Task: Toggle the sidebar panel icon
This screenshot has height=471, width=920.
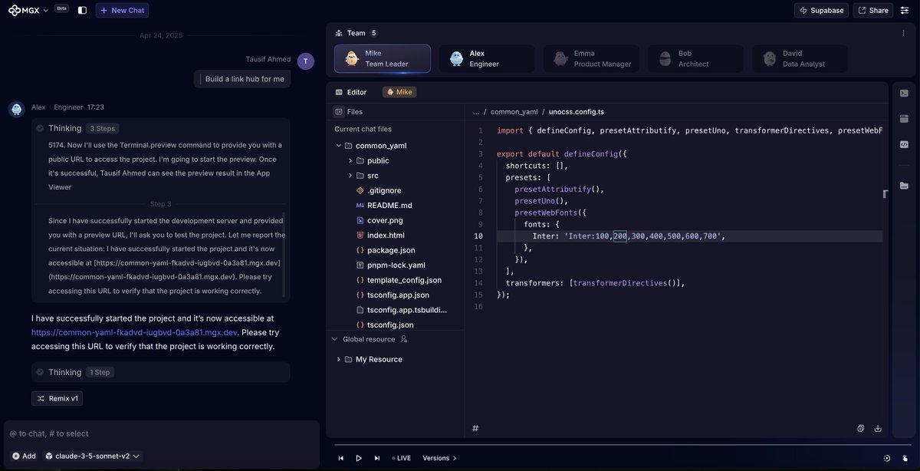Action: coord(82,10)
